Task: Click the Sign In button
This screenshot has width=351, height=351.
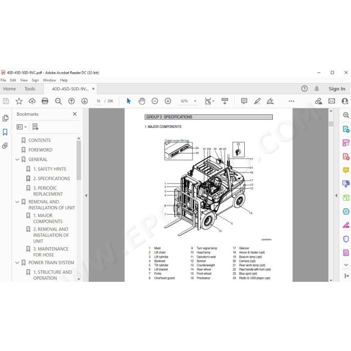Action: click(x=336, y=89)
